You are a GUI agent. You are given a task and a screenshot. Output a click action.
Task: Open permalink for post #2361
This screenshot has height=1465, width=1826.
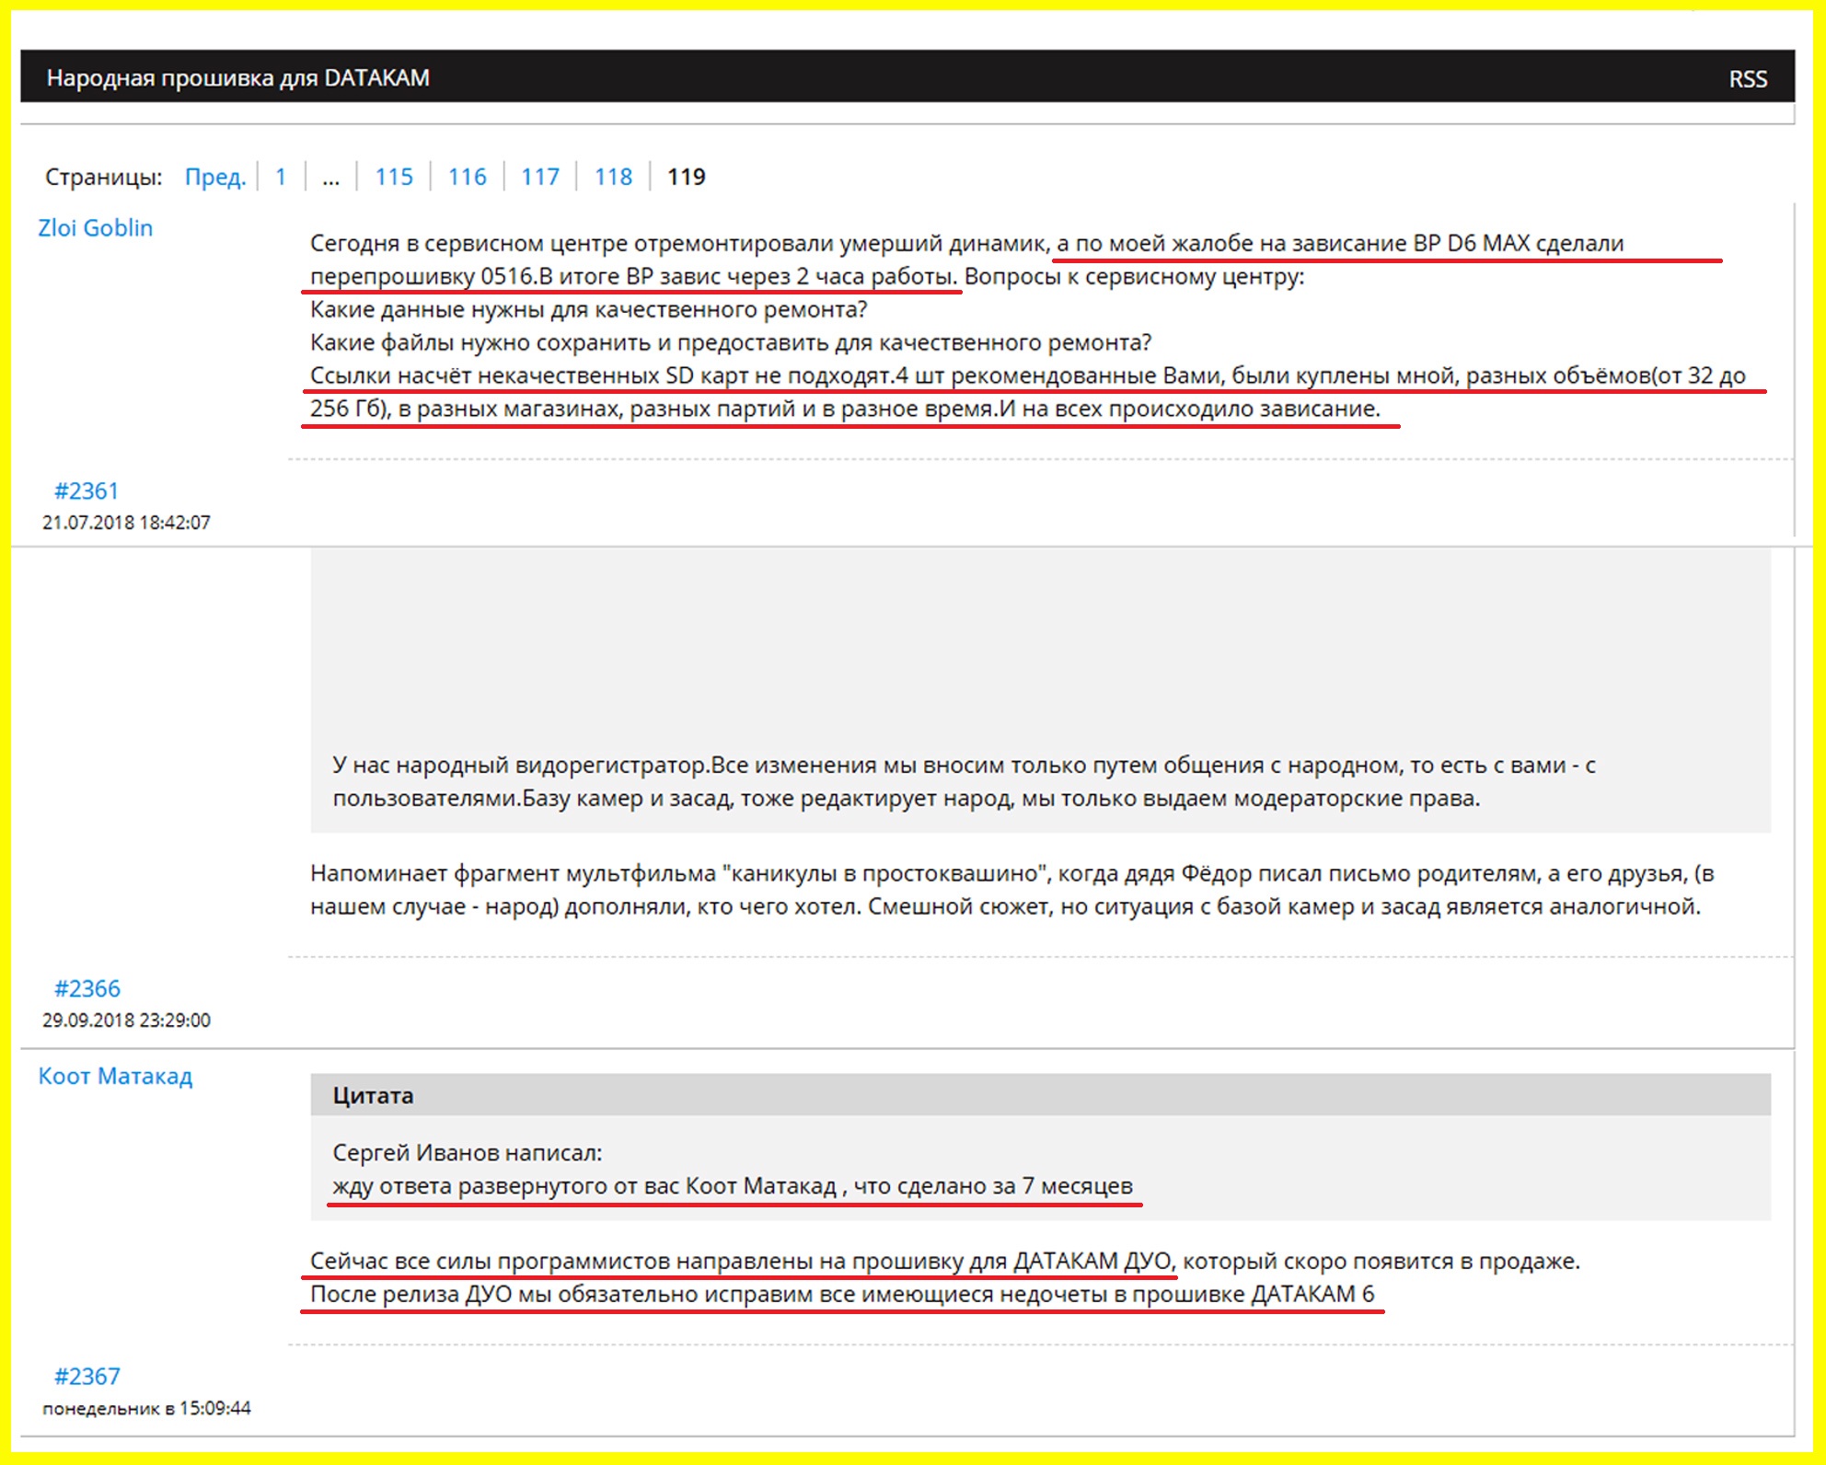[x=87, y=491]
